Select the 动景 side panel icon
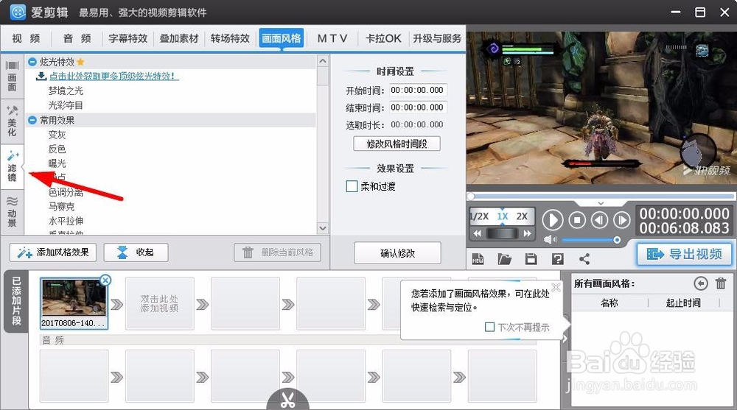 (13, 211)
